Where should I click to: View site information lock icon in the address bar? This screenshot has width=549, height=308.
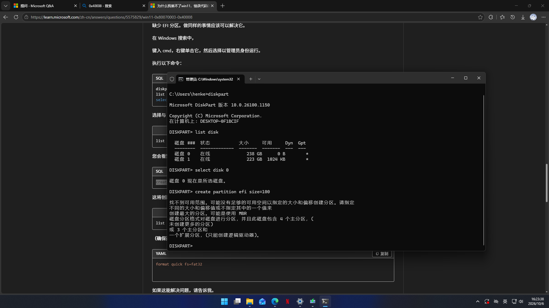pos(26,17)
